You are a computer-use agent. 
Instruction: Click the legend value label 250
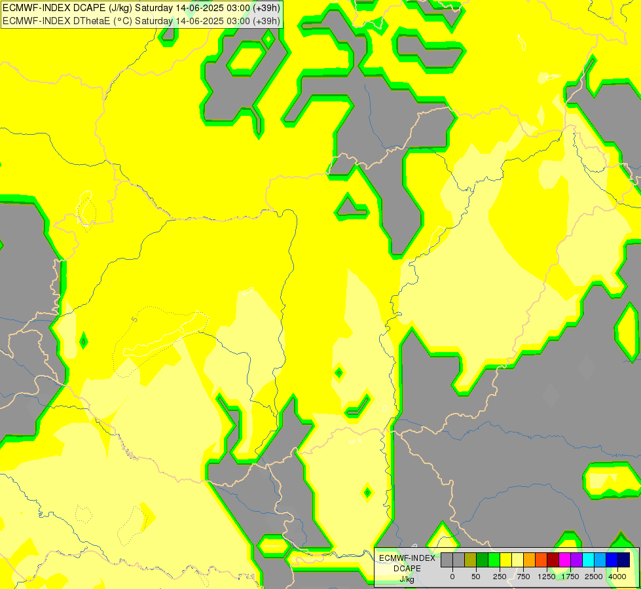(500, 577)
